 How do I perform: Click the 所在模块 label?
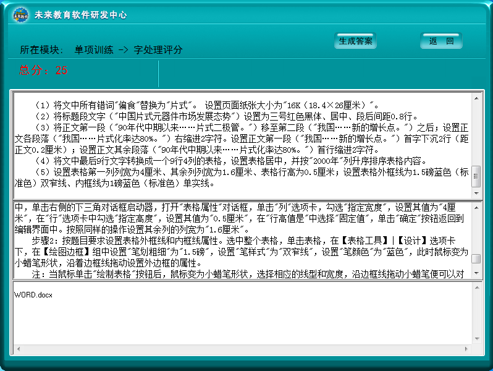41,49
